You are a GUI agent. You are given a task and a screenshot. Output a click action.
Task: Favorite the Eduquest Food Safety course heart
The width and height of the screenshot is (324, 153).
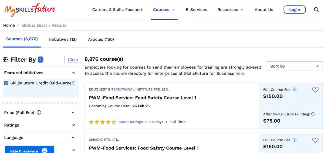click(315, 90)
